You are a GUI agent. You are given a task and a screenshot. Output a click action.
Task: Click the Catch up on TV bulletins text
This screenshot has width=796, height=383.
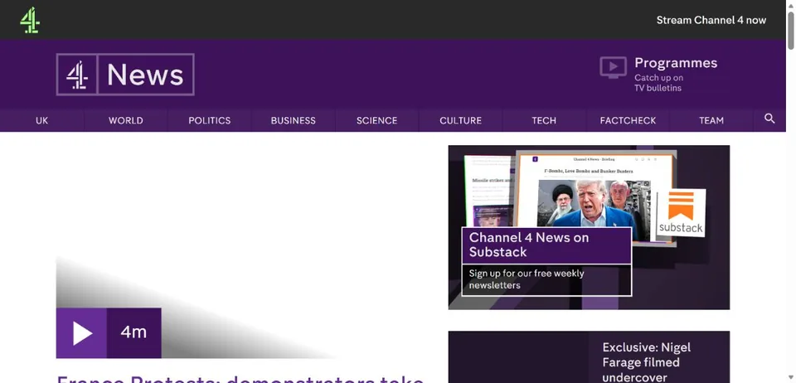coord(658,83)
